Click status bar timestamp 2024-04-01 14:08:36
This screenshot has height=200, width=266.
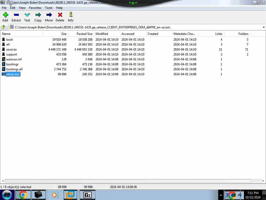123,187
